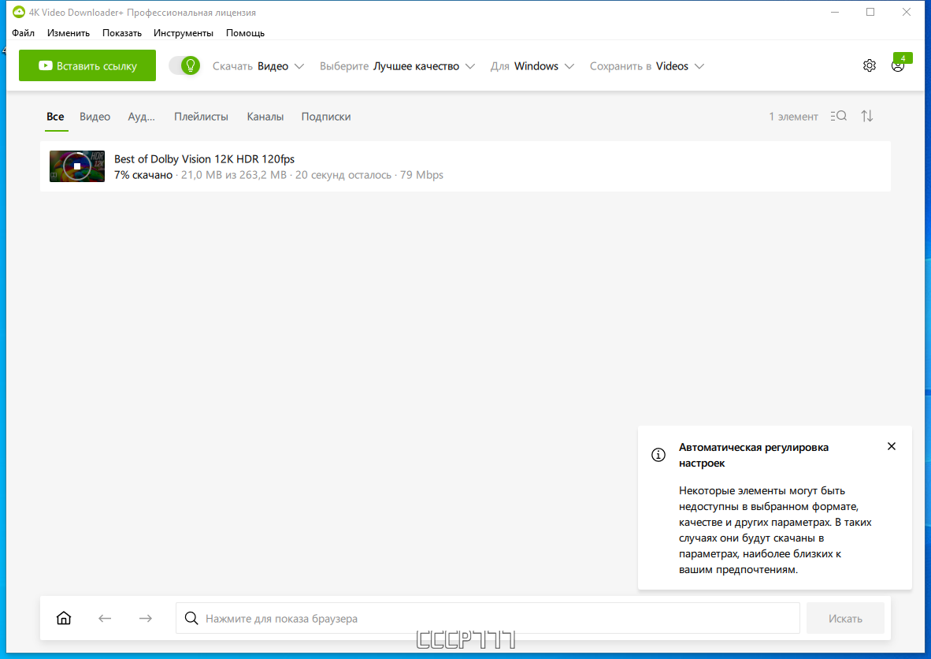Open the Для Windows platform dropdown
Screen dimensions: 931x659
click(x=532, y=66)
